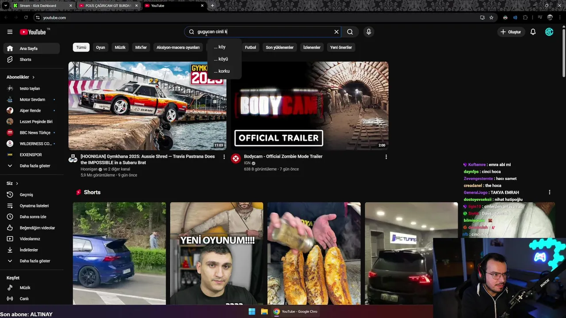Open the Gymkhana 2025 video thumbnail
Screen dimensions: 566x318
[x=147, y=106]
